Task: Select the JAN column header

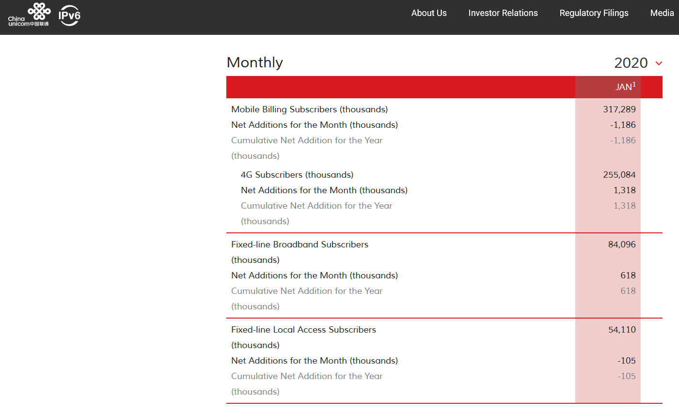Action: click(608, 87)
